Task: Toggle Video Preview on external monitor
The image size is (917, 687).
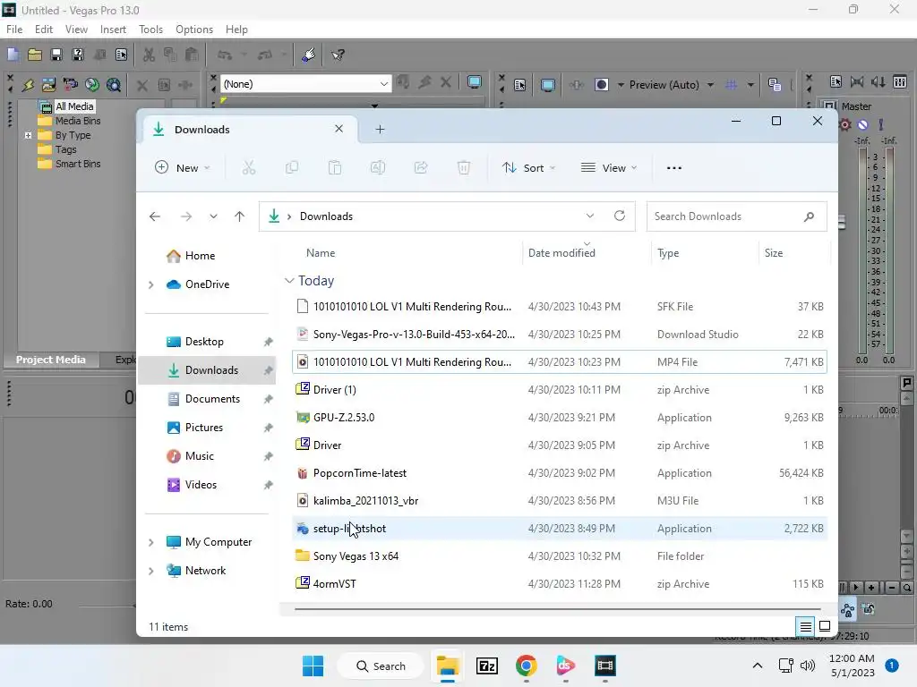Action: [x=548, y=85]
